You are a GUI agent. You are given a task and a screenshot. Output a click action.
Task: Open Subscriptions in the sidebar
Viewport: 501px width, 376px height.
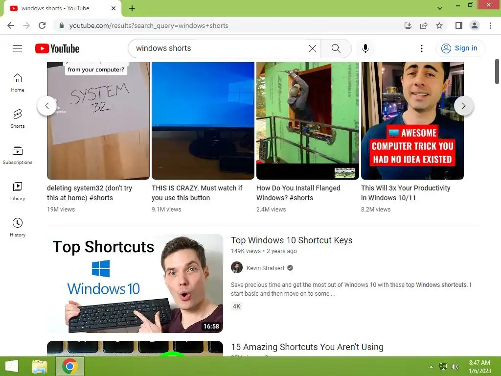point(18,155)
